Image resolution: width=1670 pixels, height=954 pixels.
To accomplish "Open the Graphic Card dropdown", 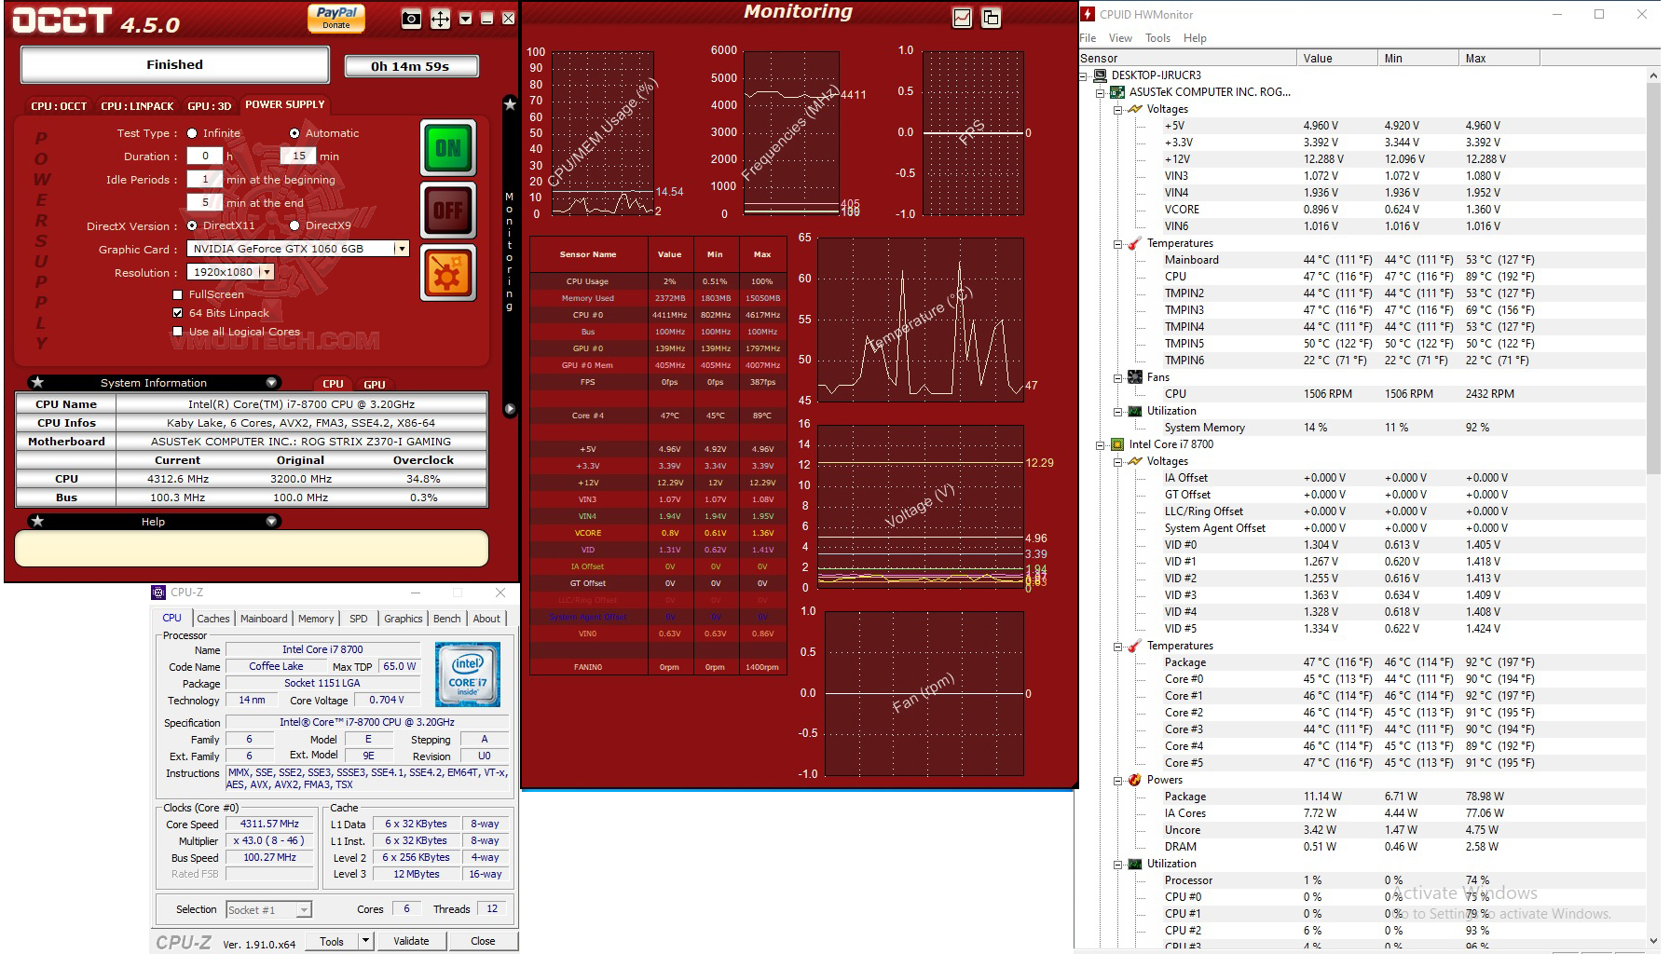I will [x=402, y=249].
